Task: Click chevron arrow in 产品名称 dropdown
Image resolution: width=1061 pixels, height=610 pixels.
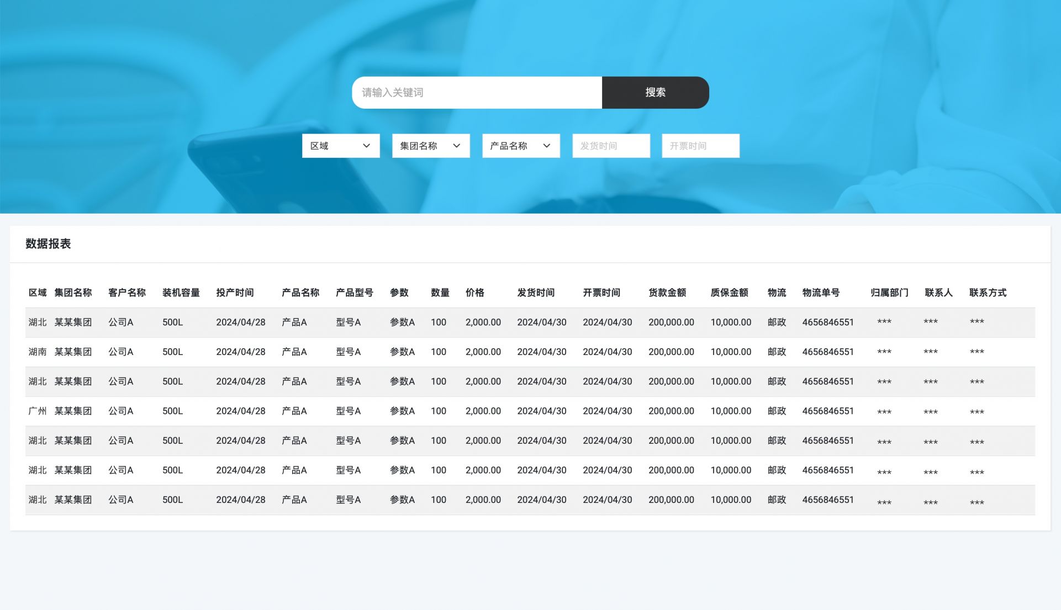Action: pos(546,146)
